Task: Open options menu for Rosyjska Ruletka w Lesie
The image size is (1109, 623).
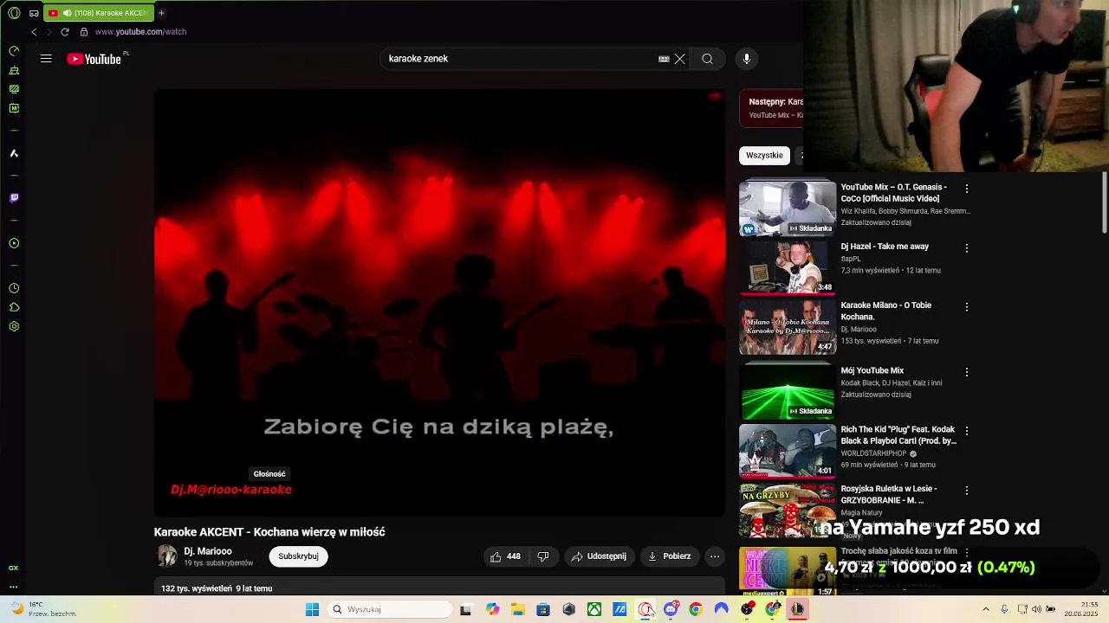Action: [x=967, y=490]
